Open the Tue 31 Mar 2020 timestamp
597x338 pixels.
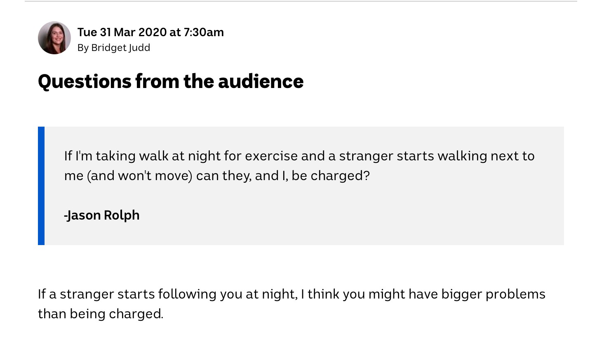[150, 32]
